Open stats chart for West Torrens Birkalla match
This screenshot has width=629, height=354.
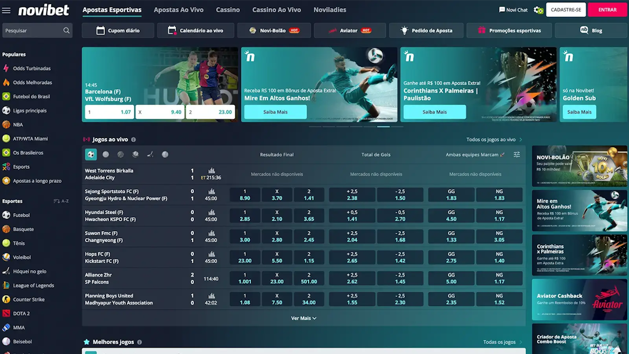click(x=211, y=171)
